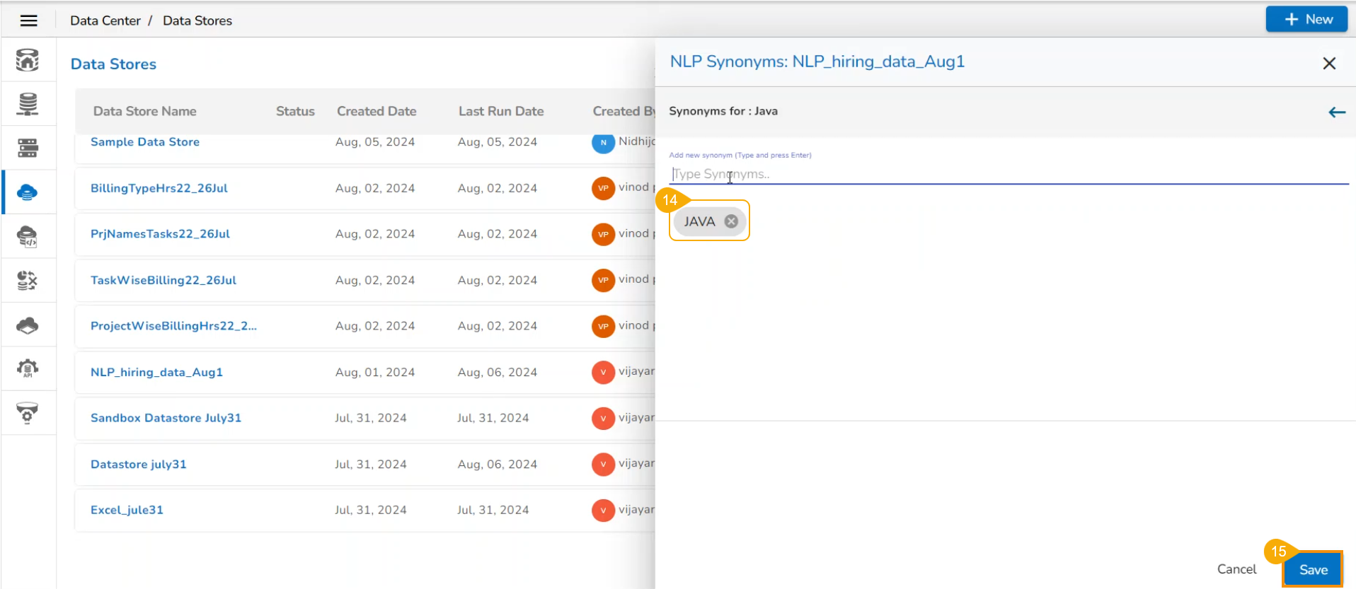Select the blue Data Stores cloud sidebar icon

28,192
